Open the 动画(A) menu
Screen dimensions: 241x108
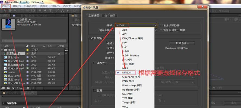click(67, 6)
